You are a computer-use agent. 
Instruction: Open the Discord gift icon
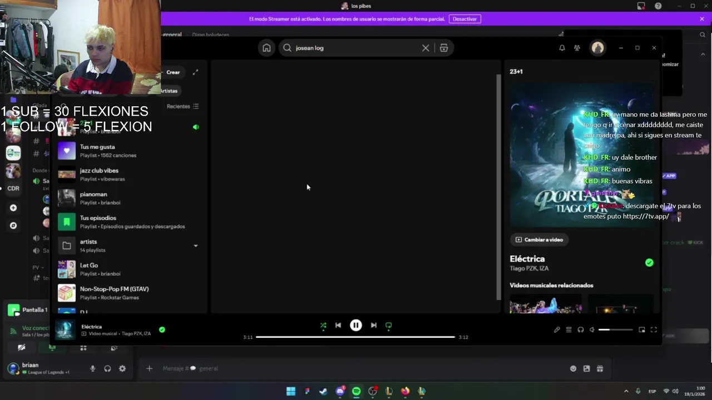tap(600, 368)
